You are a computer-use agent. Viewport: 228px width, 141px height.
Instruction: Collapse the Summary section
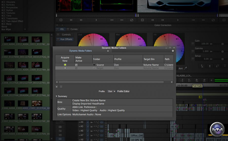(57, 96)
